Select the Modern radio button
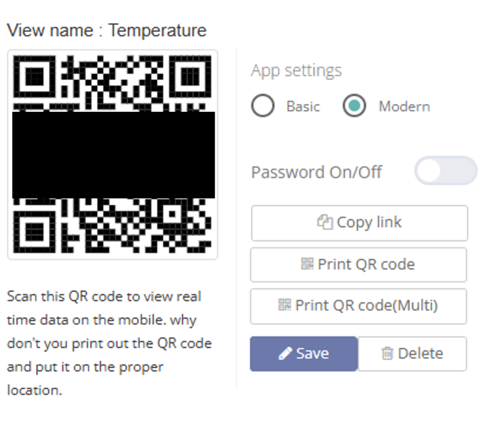The width and height of the screenshot is (480, 423). 354,106
